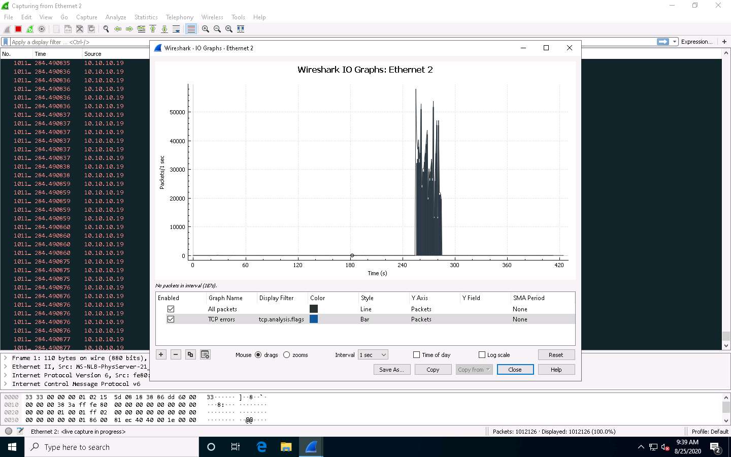Click packet list vertical scrollbar thumb
731x457 pixels.
[x=726, y=336]
